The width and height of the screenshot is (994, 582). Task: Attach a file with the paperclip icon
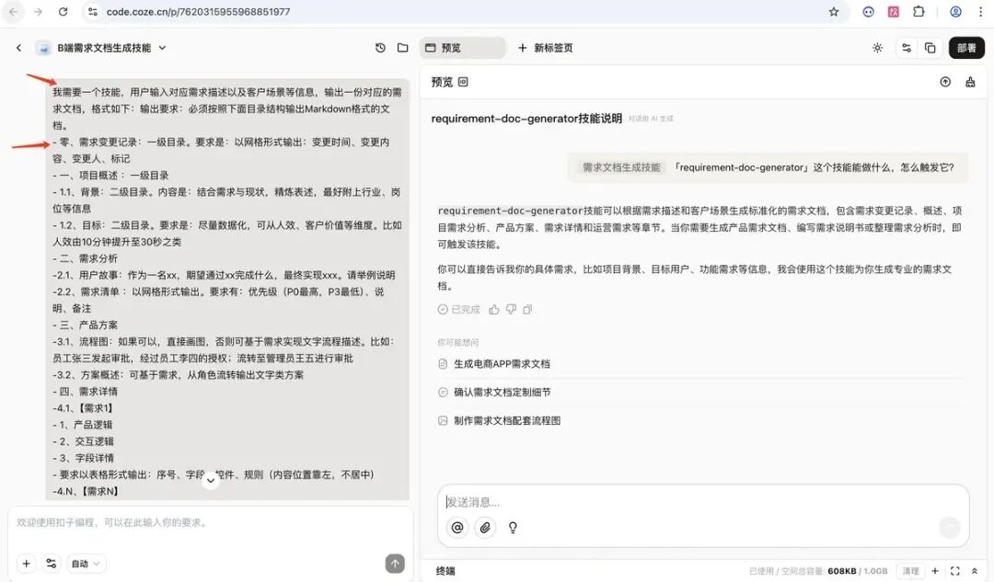[485, 527]
